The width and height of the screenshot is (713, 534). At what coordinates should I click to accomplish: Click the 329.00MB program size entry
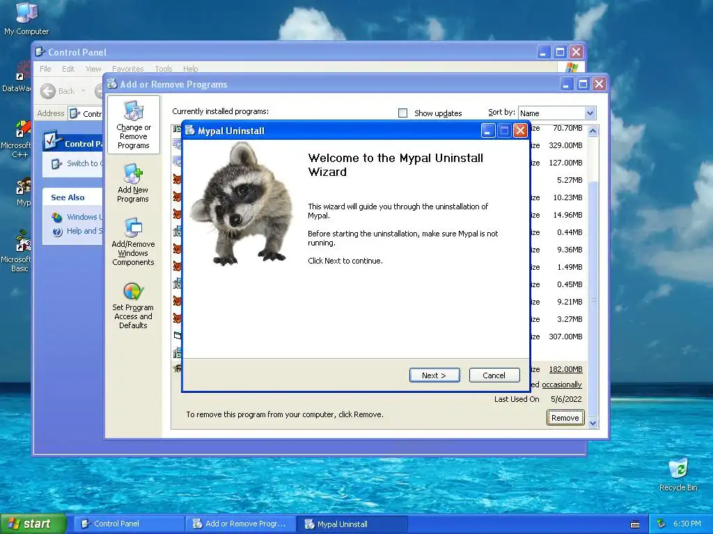coord(565,145)
